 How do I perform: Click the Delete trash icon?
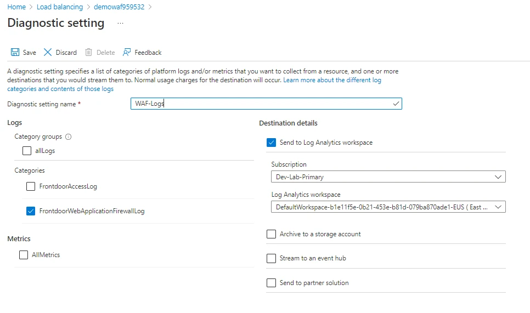tap(88, 53)
